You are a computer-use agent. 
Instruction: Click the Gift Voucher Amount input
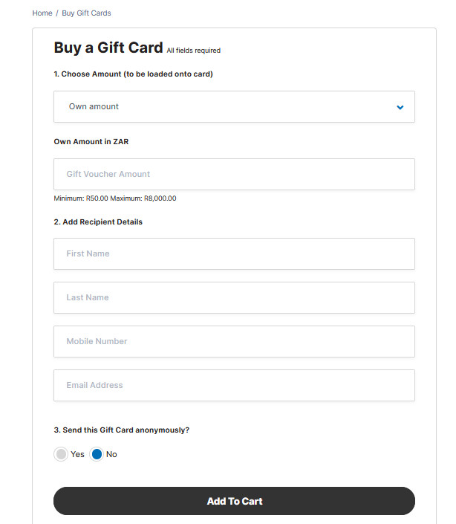[x=234, y=174]
